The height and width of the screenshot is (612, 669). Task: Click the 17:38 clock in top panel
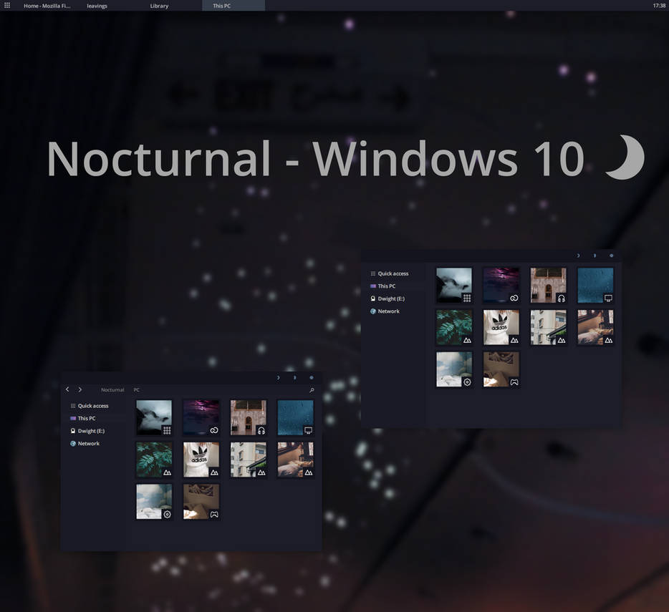[x=659, y=6]
